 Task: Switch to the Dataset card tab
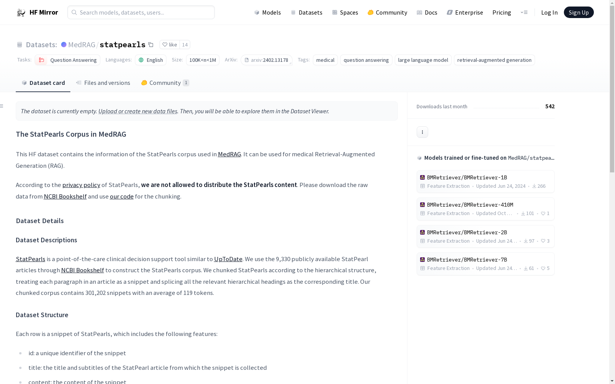pos(43,83)
